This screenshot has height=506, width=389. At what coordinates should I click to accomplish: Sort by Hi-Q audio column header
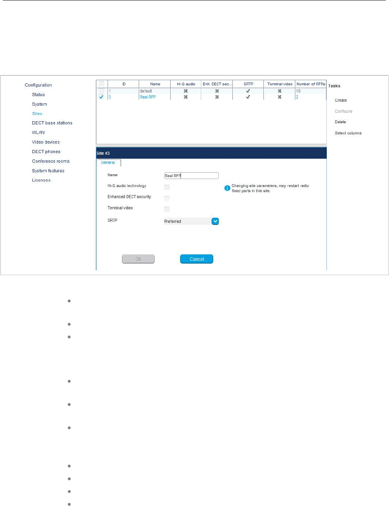tap(186, 84)
